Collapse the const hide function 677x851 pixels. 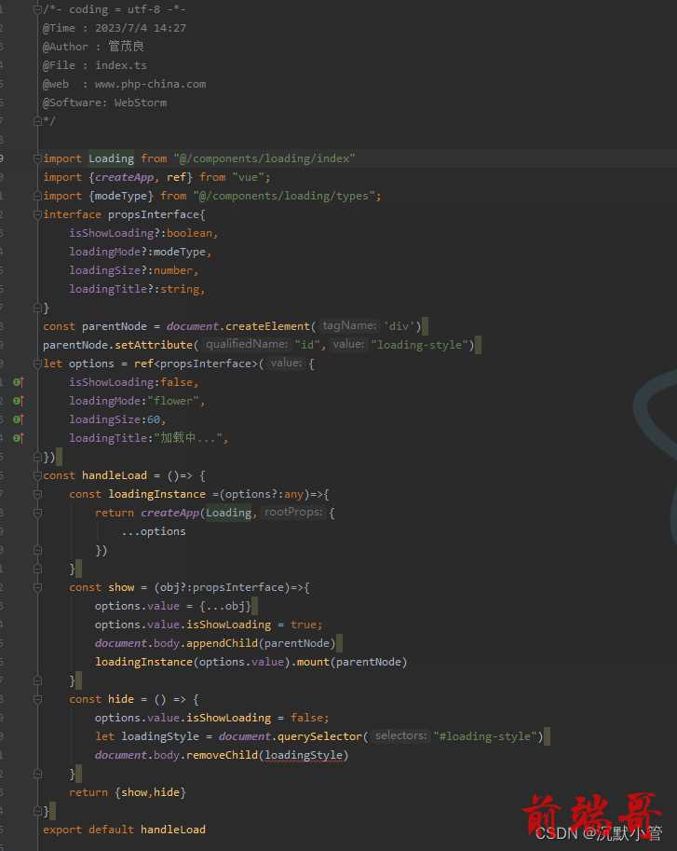[37, 699]
